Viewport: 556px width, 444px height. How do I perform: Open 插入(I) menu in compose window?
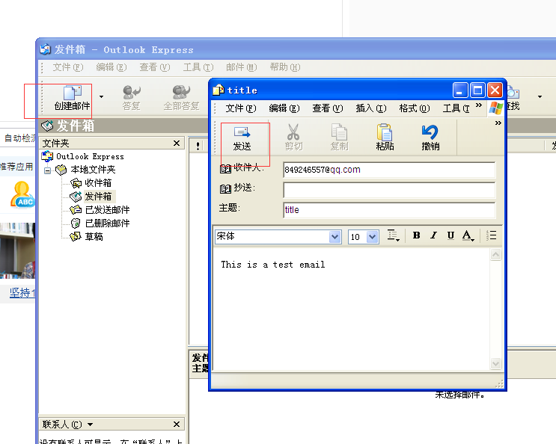coord(371,108)
